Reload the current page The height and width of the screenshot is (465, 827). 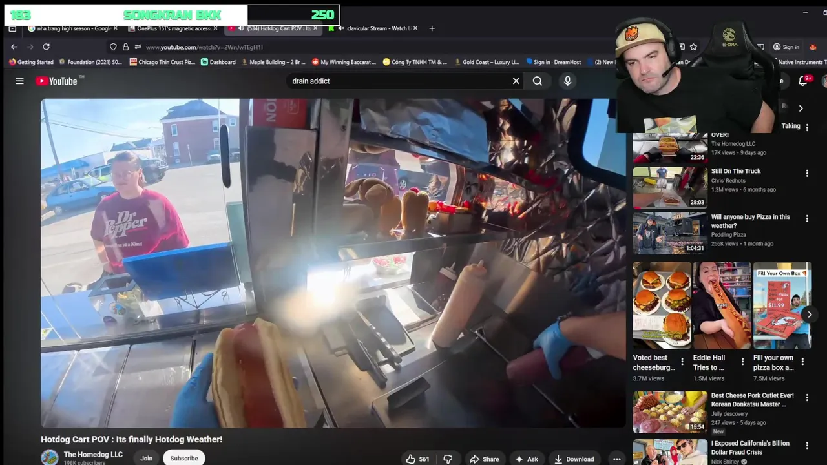pyautogui.click(x=46, y=46)
